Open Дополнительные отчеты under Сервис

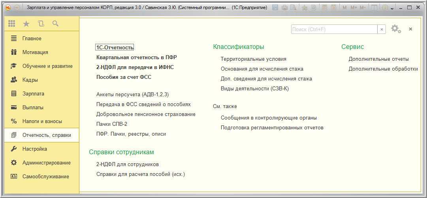[379, 59]
